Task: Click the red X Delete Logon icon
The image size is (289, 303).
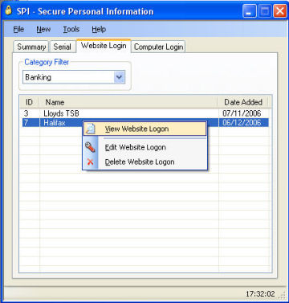Action: pyautogui.click(x=91, y=162)
